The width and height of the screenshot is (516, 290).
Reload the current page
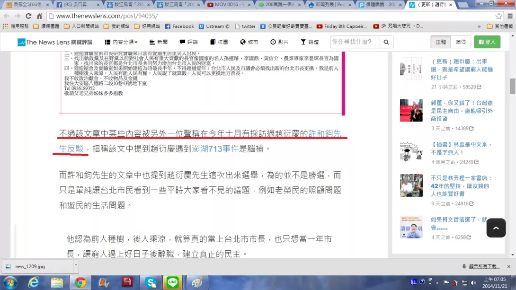(28, 16)
